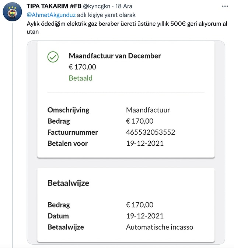Click the green paid checkmark icon

(53, 57)
